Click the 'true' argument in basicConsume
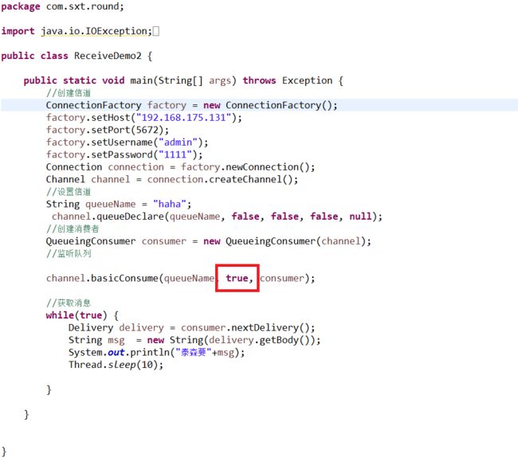The height and width of the screenshot is (469, 518). (x=237, y=278)
